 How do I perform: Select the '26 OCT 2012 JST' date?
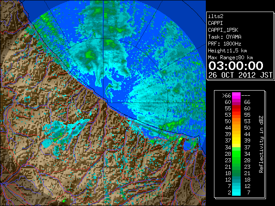coord(240,75)
